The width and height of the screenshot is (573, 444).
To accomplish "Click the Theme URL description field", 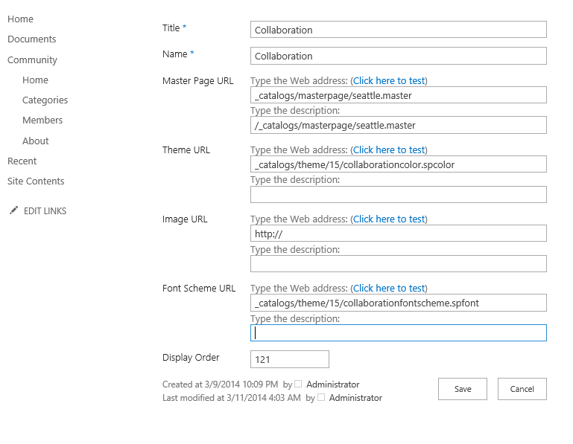I will (x=399, y=194).
